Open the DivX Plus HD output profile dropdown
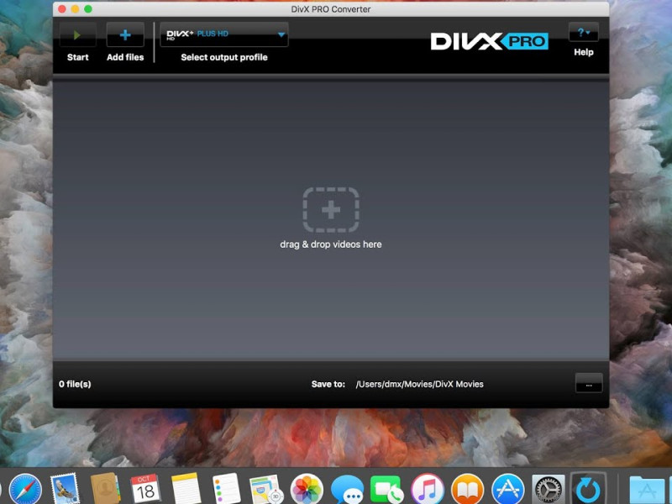Image resolution: width=672 pixels, height=504 pixels. 224,34
